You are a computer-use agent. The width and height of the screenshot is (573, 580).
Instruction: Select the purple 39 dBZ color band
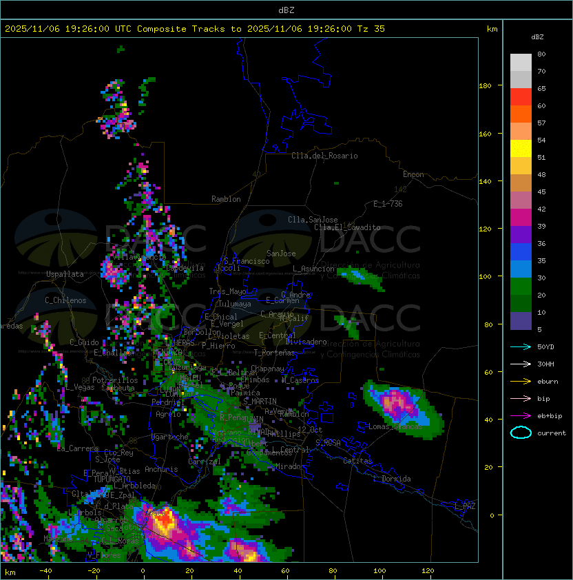[x=521, y=234]
